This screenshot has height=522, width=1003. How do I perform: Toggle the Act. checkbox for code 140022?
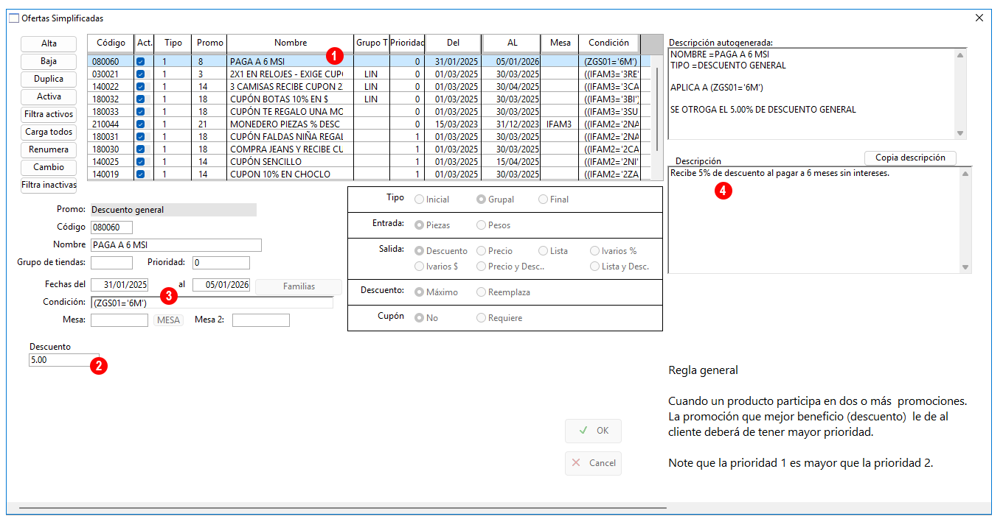click(x=141, y=87)
